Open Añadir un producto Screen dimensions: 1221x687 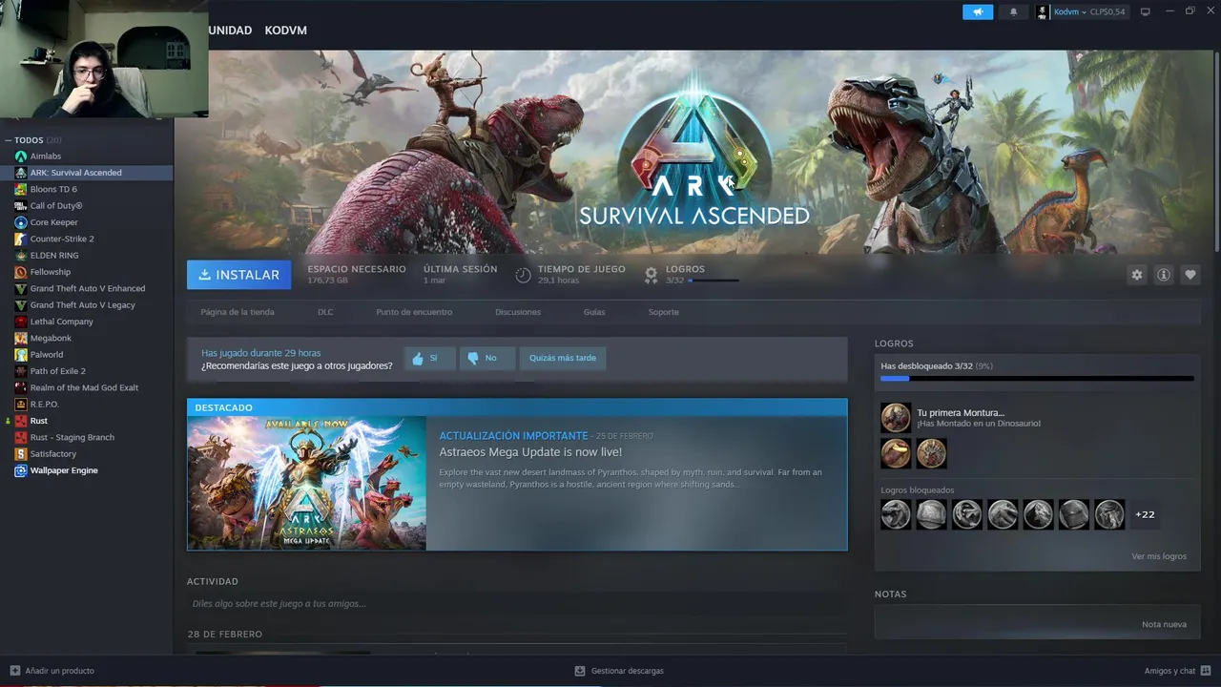[52, 671]
